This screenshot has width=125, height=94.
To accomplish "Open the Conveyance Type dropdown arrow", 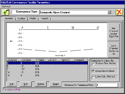I will 109,12.
